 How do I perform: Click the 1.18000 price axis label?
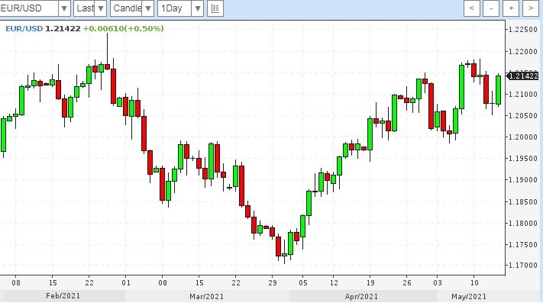point(523,224)
